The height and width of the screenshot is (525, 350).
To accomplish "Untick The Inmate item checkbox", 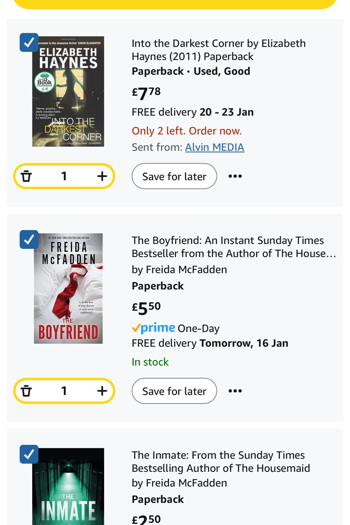I will (x=29, y=454).
